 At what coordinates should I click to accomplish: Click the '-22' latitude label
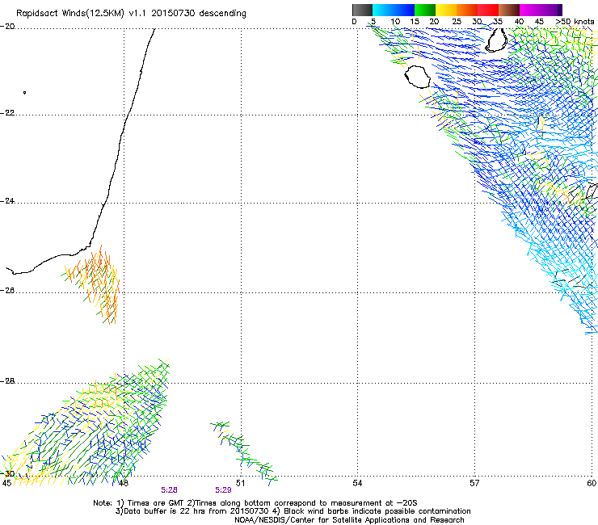point(7,113)
